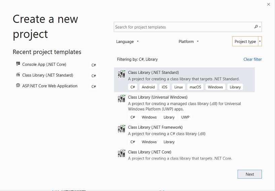Click the iOS tag under .NET Standard library

point(164,87)
